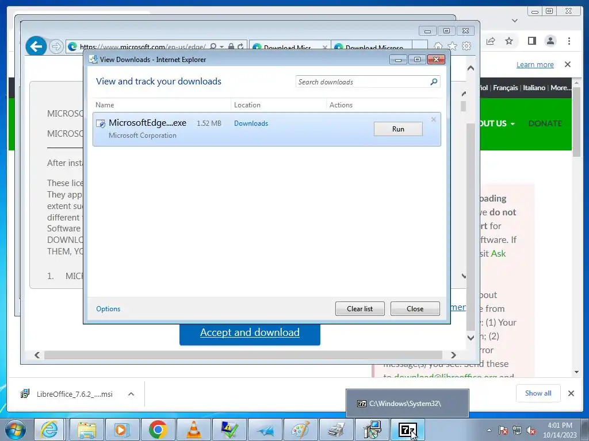Click IE horizontal scrollbar left arrow
Viewport: 589px width, 441px height.
[x=37, y=355]
